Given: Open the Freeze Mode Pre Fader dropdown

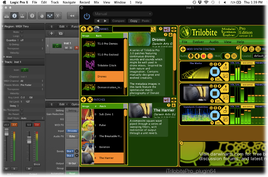Looking at the screenshot, I should [32, 85].
